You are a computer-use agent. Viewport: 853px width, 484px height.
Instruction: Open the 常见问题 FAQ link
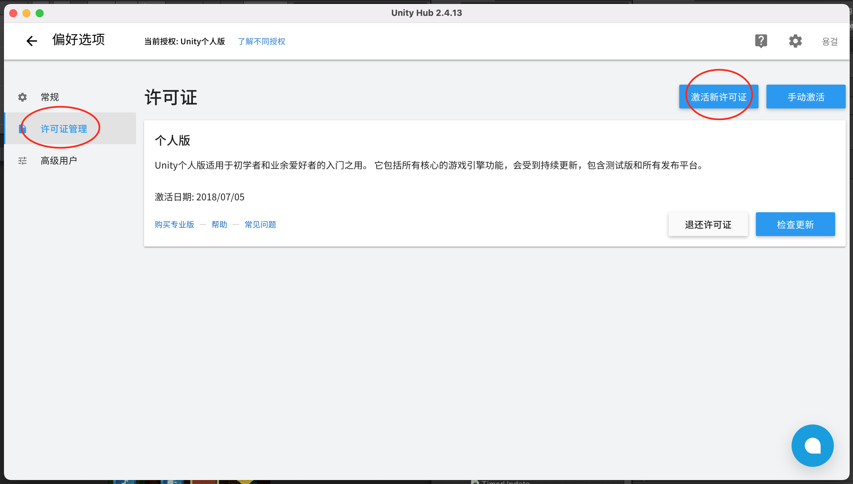click(260, 225)
